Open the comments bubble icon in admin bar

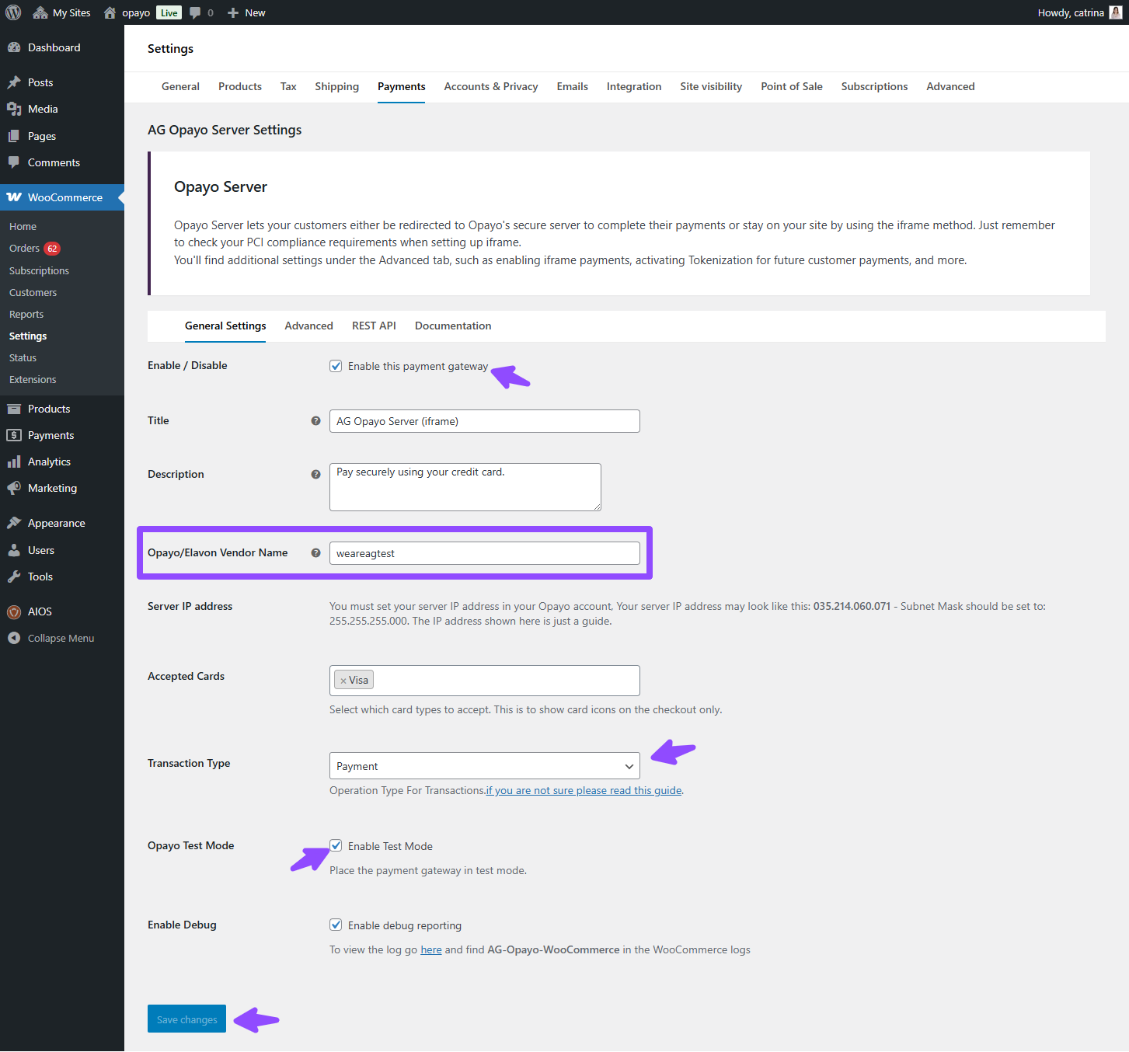pos(195,13)
